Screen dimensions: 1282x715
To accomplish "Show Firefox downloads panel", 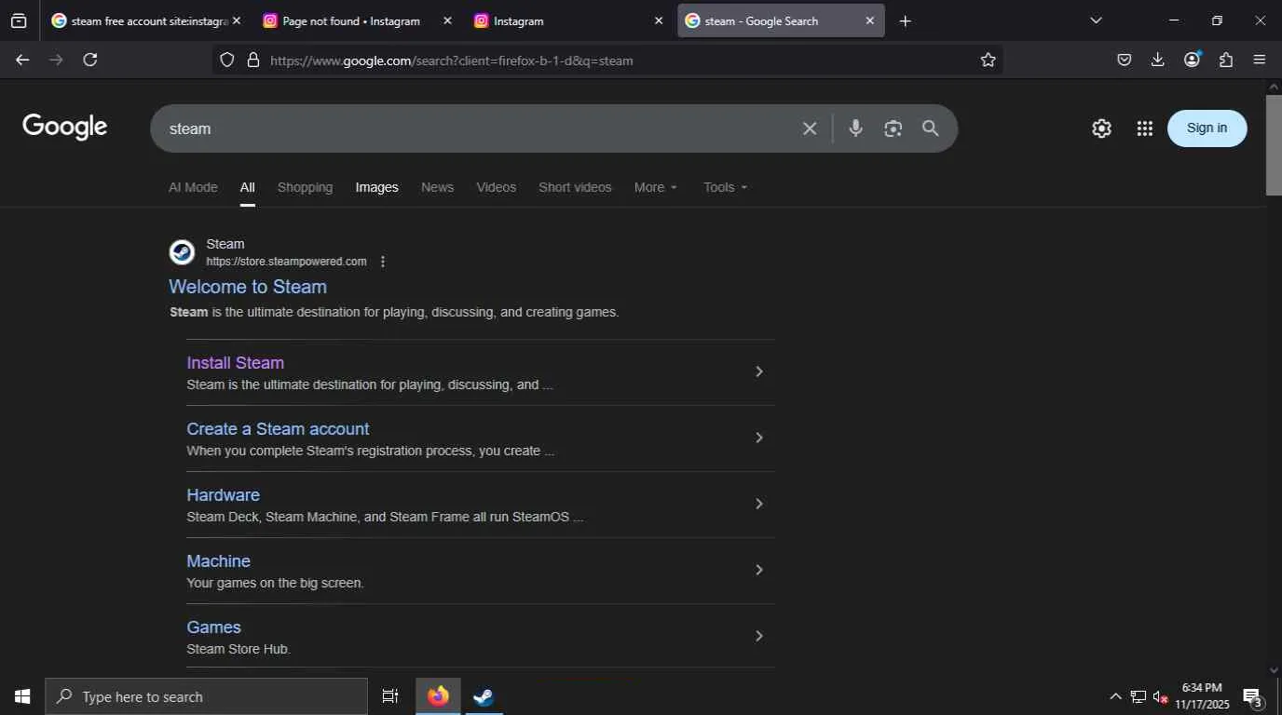I will 1158,60.
